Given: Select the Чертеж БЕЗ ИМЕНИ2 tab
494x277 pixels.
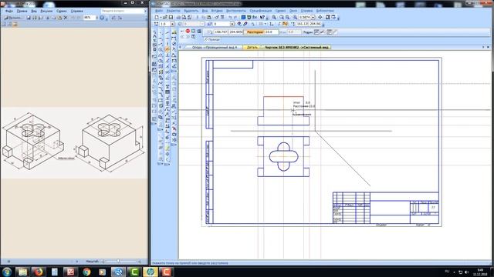Looking at the screenshot, I should point(296,47).
